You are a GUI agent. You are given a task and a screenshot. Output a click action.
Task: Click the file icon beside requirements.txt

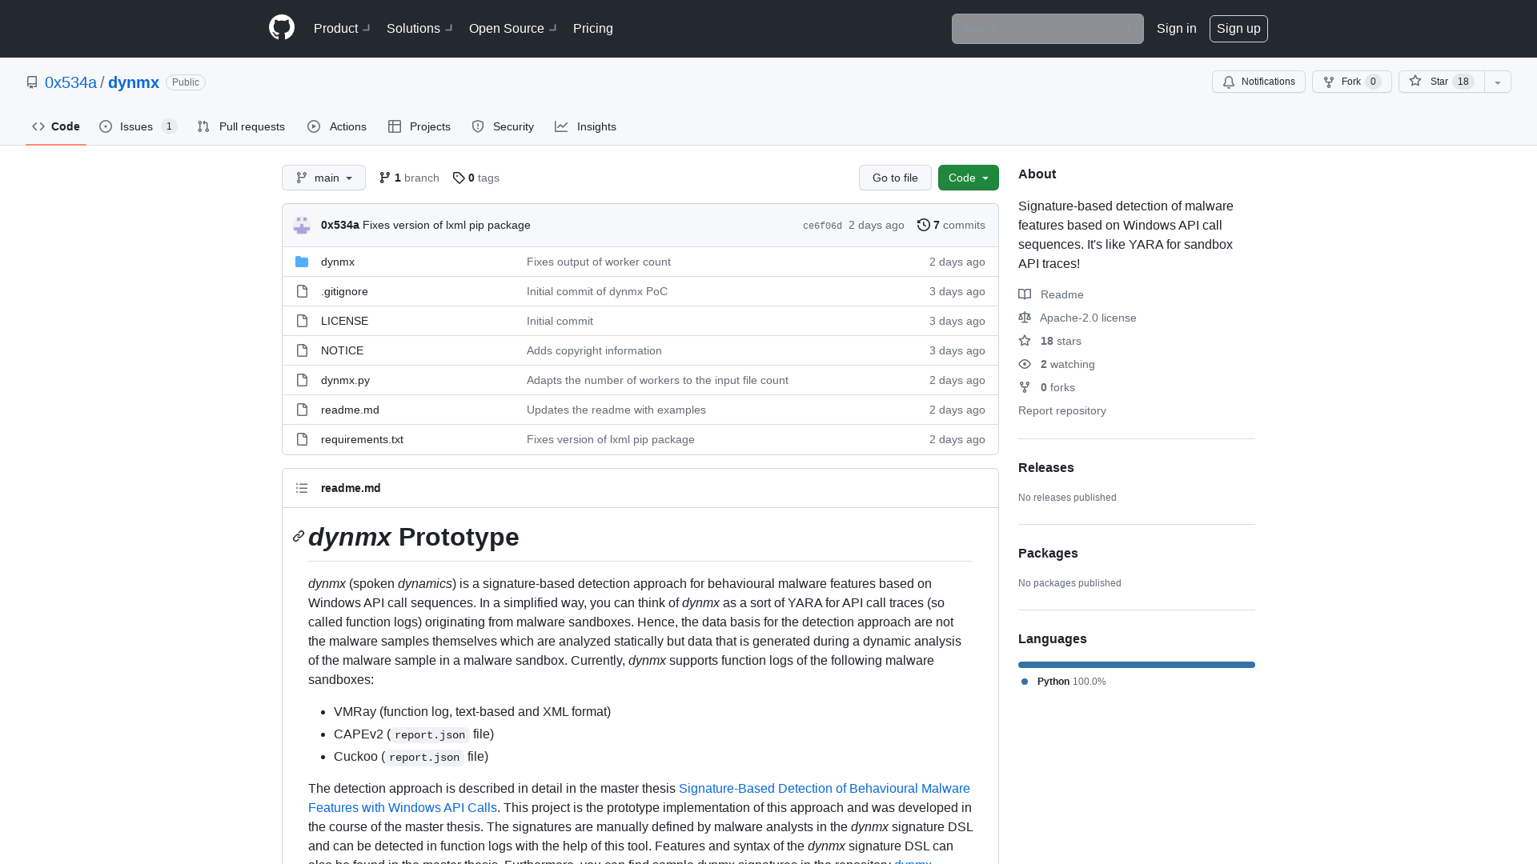tap(302, 439)
